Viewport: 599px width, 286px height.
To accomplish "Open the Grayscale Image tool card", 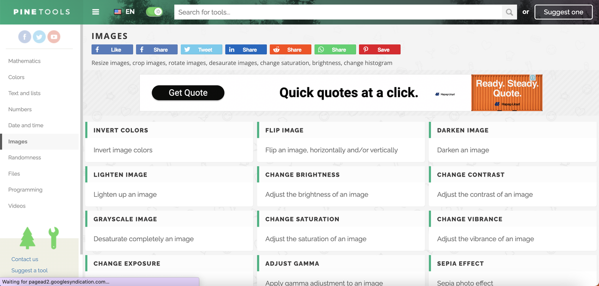I will pos(169,231).
